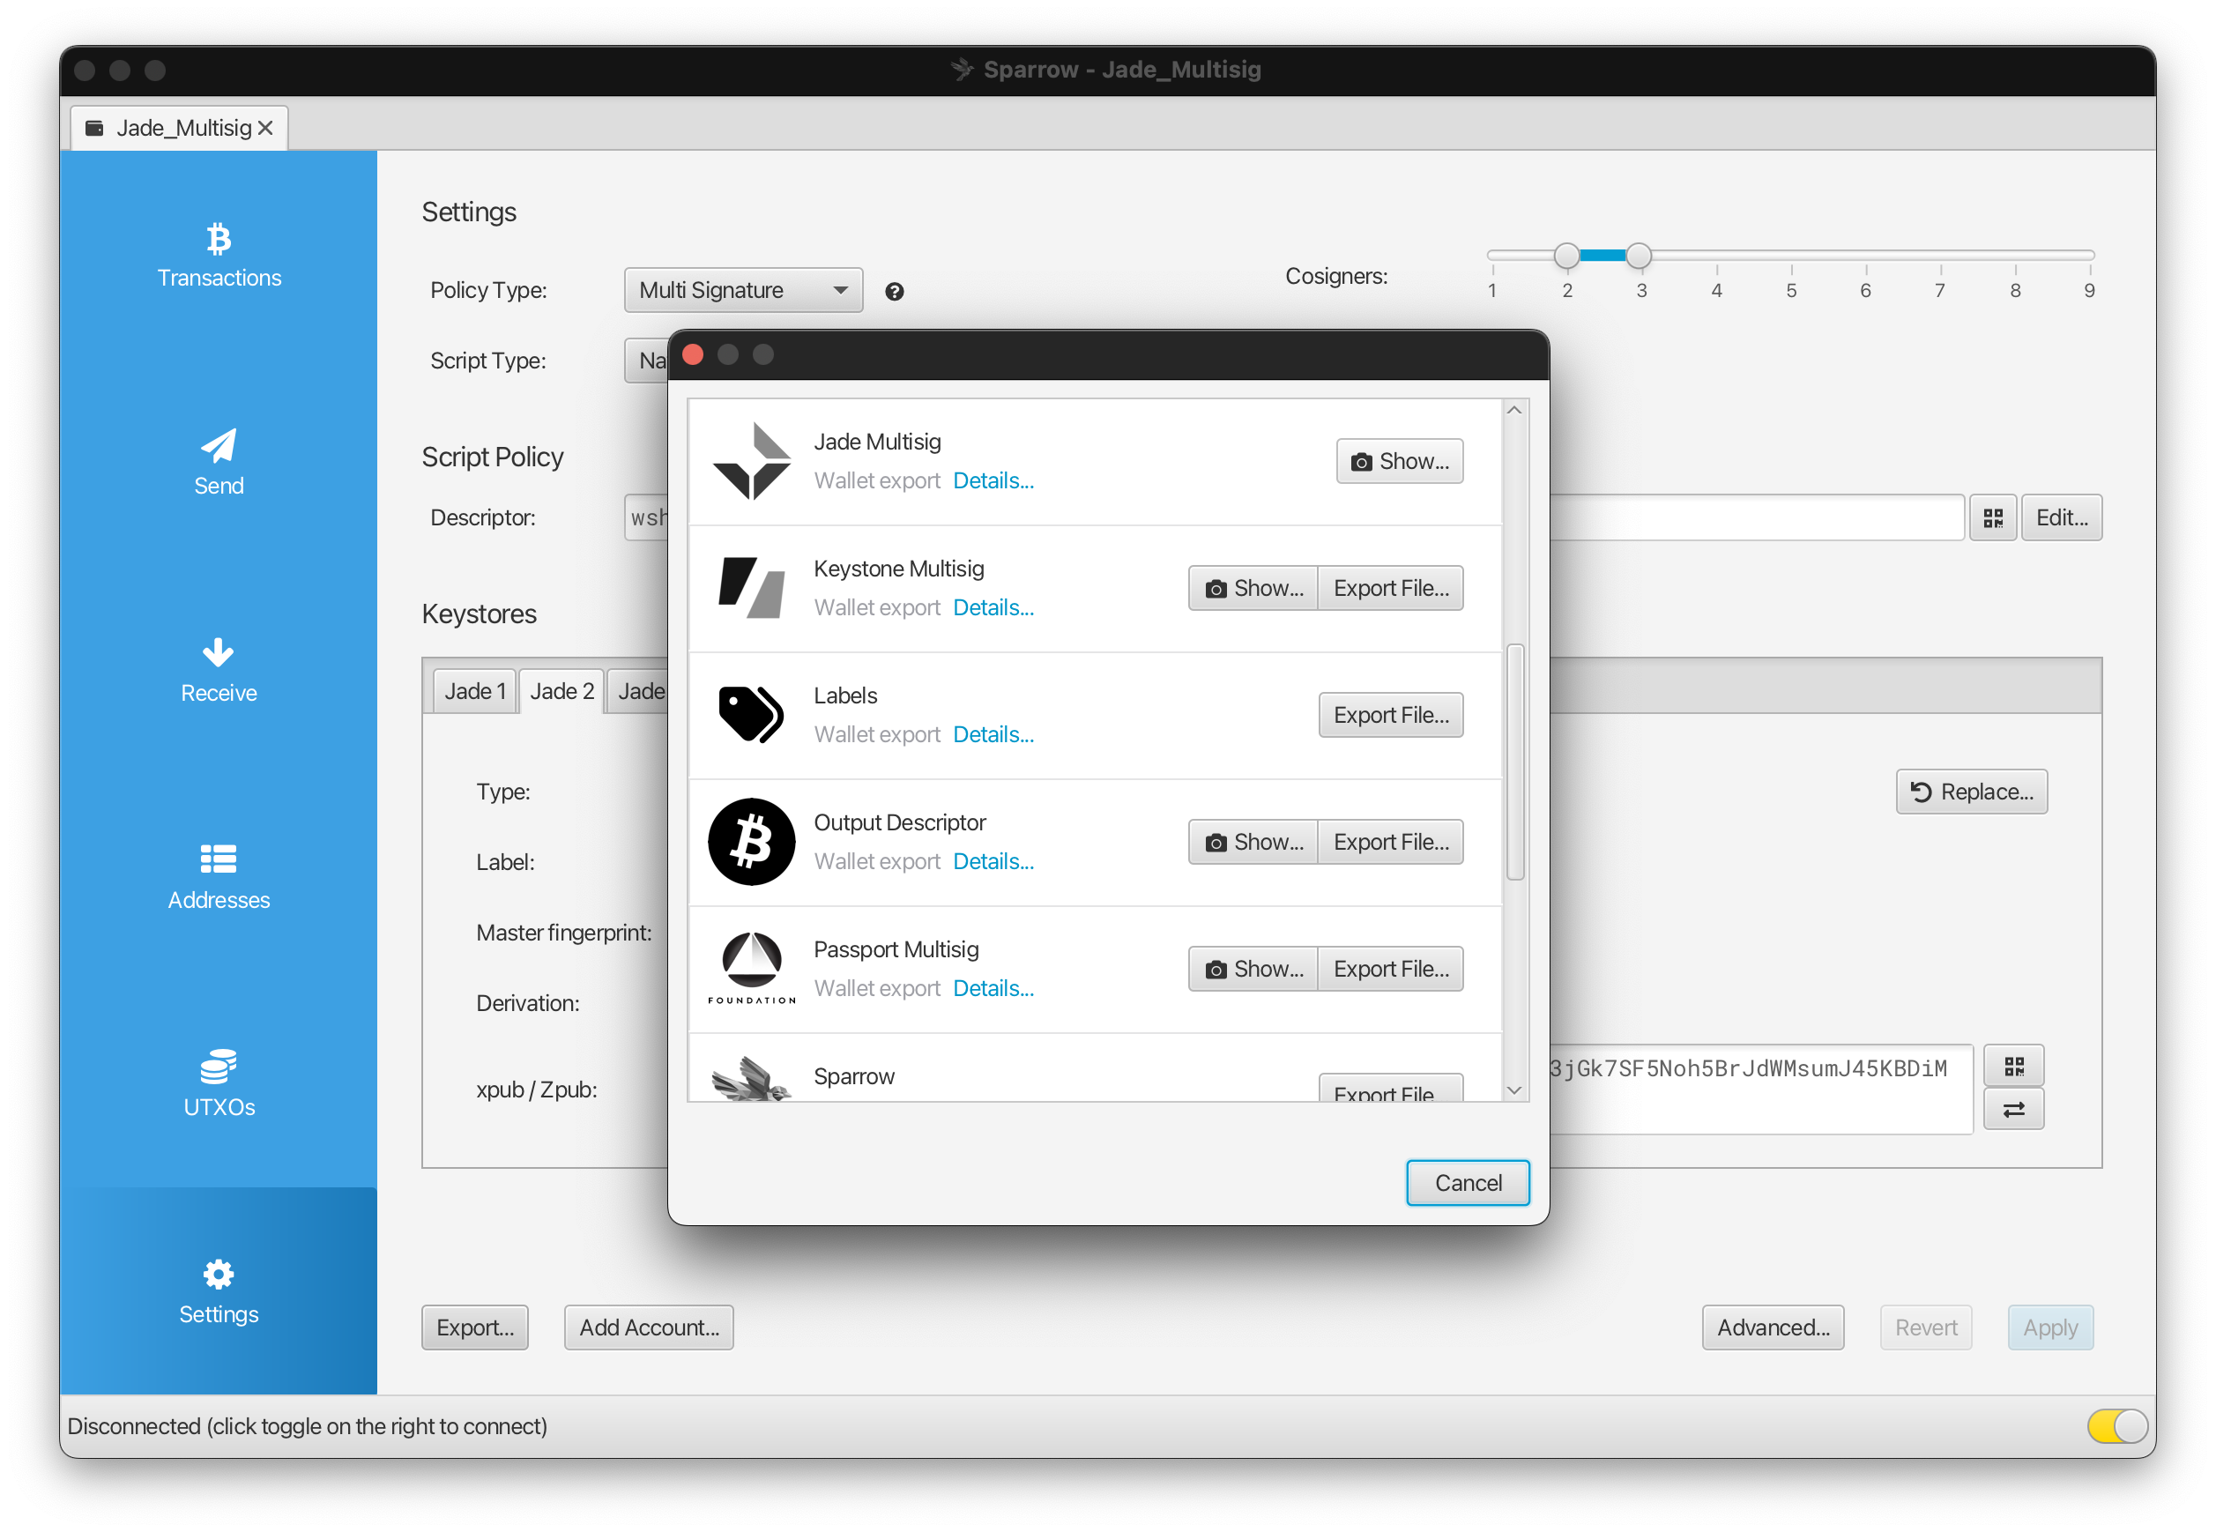The image size is (2216, 1532).
Task: Click the Edit descriptor button
Action: [2062, 518]
